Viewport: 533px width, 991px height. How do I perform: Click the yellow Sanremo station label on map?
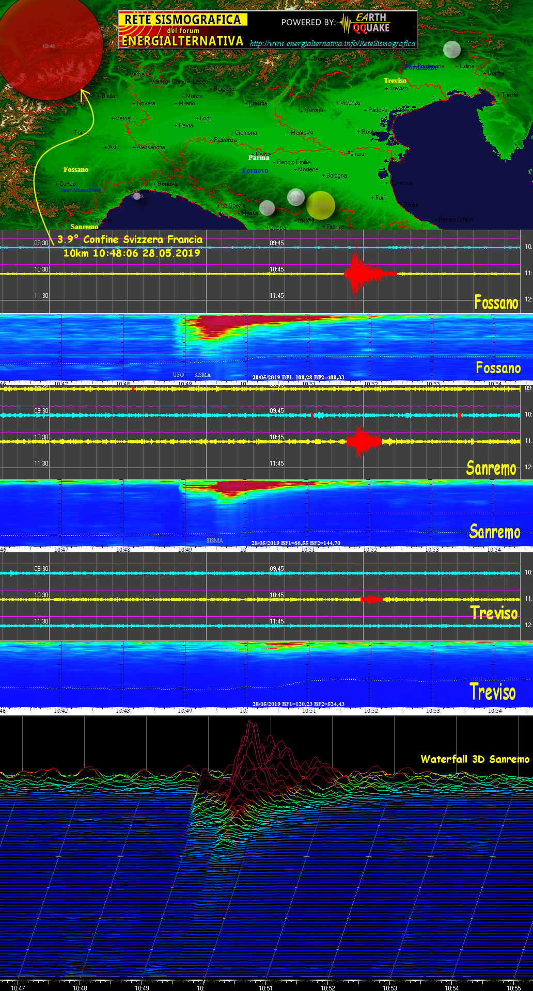84,227
